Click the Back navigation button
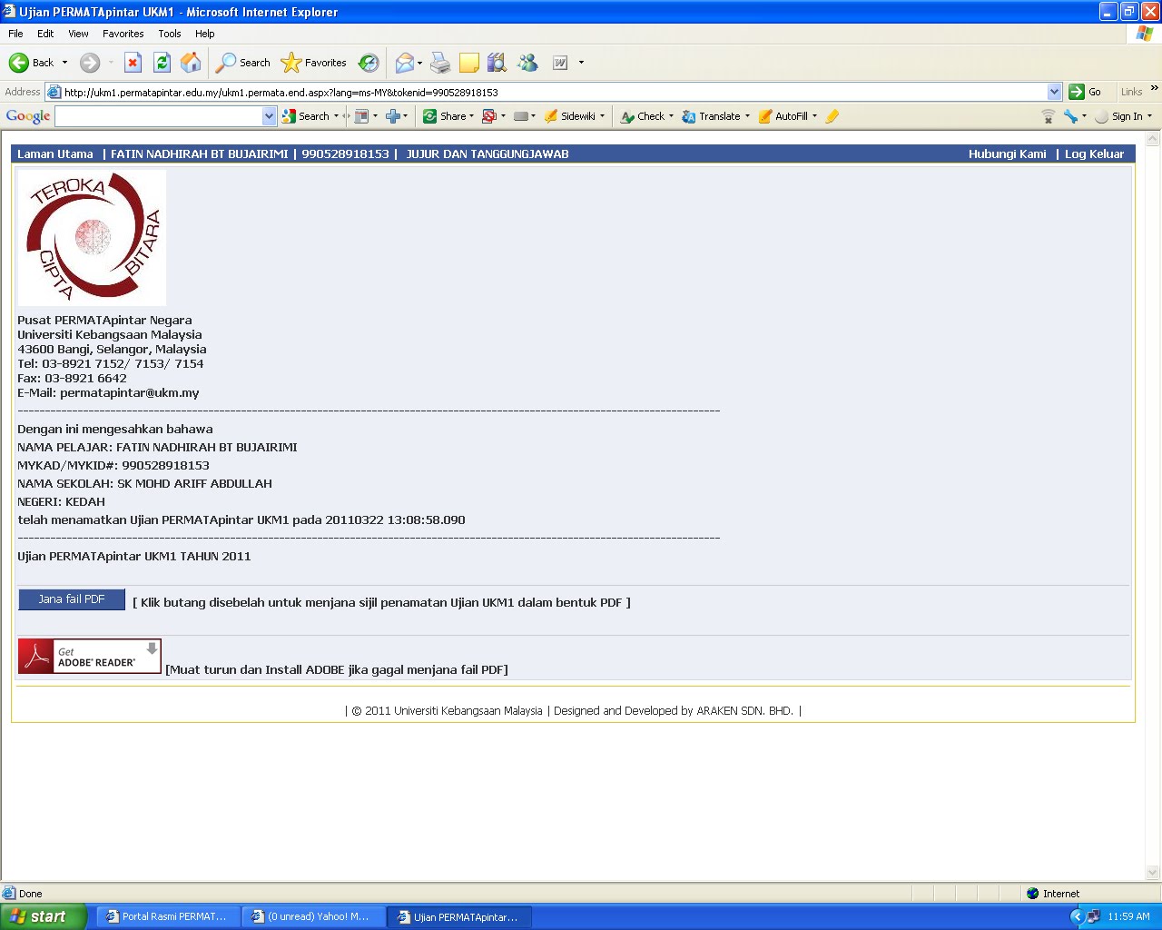The image size is (1162, 930). click(x=31, y=63)
